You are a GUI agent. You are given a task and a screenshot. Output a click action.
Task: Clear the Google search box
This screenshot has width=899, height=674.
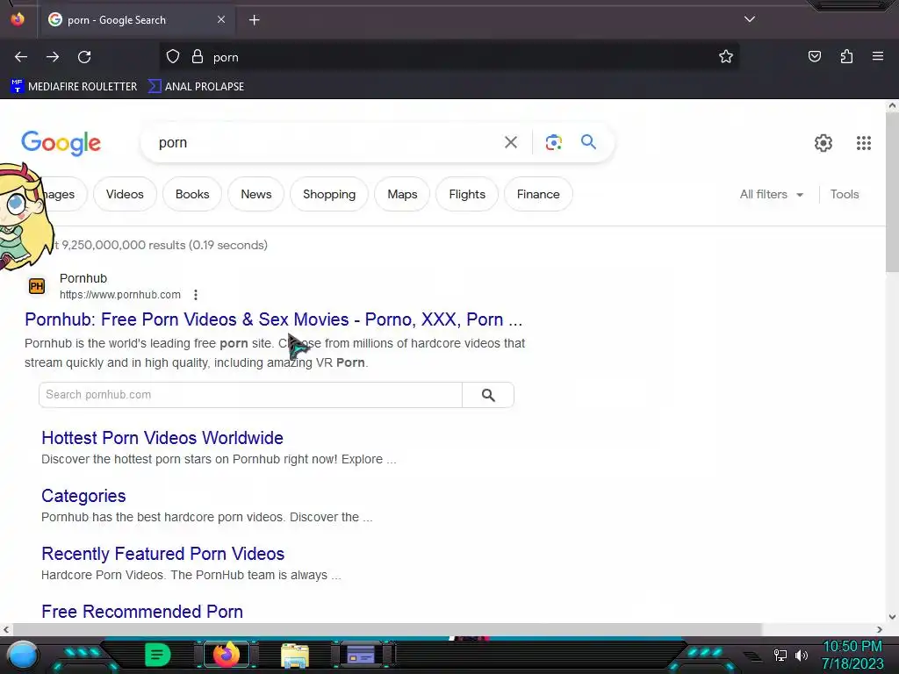click(511, 142)
